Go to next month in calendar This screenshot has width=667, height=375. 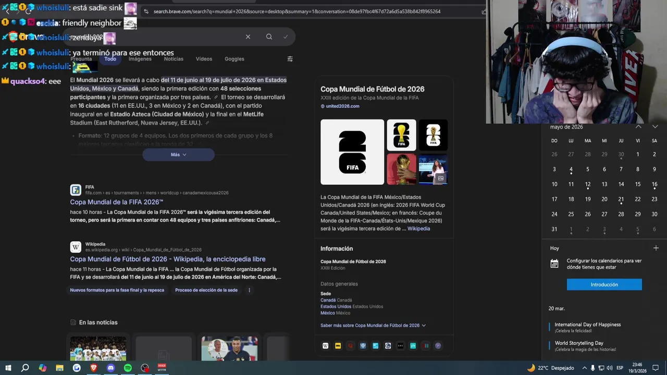(655, 127)
